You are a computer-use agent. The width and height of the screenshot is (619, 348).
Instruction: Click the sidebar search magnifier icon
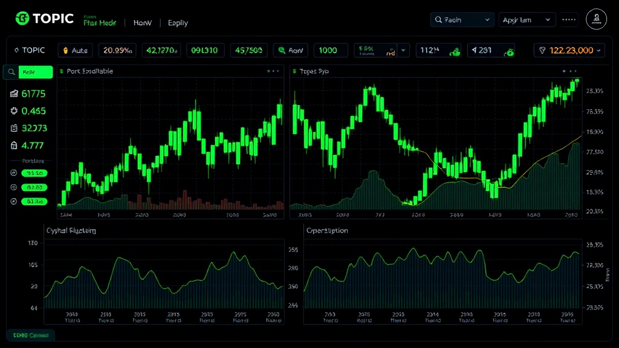11,72
